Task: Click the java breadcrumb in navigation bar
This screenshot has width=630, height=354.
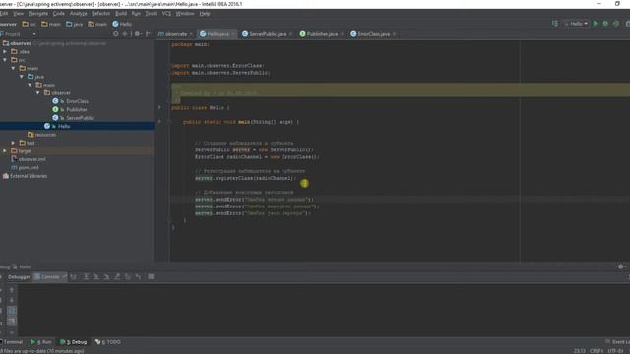Action: tap(75, 24)
